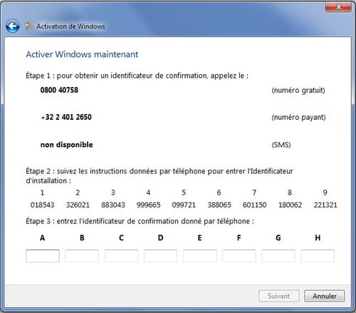Click installation ID group 326021
This screenshot has height=313, width=356.
tap(78, 205)
